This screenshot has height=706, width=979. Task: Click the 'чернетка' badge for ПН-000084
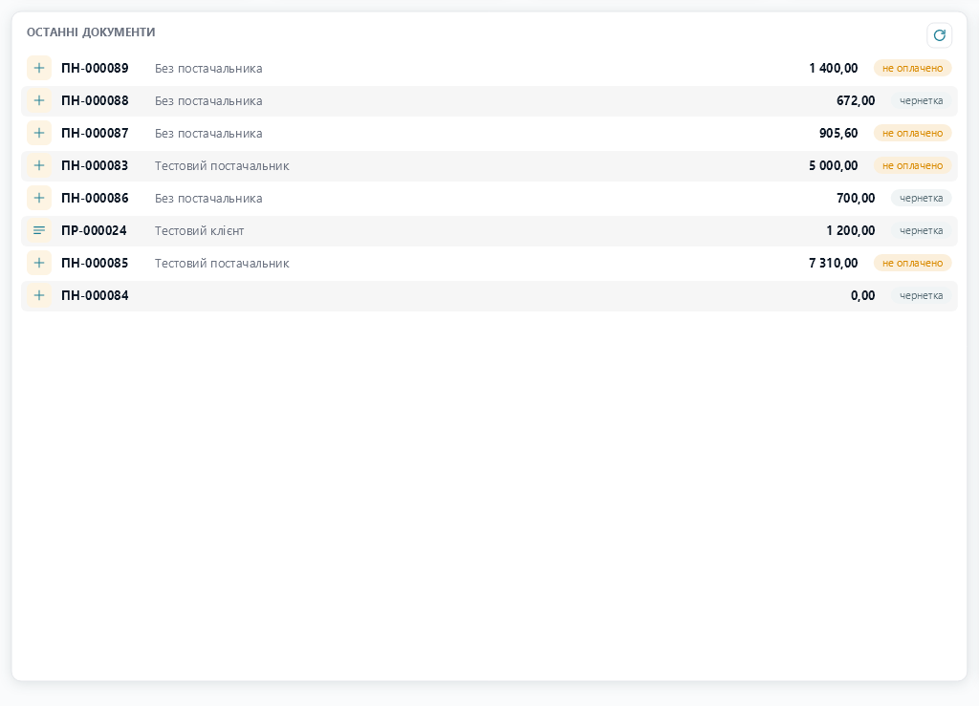tap(921, 295)
